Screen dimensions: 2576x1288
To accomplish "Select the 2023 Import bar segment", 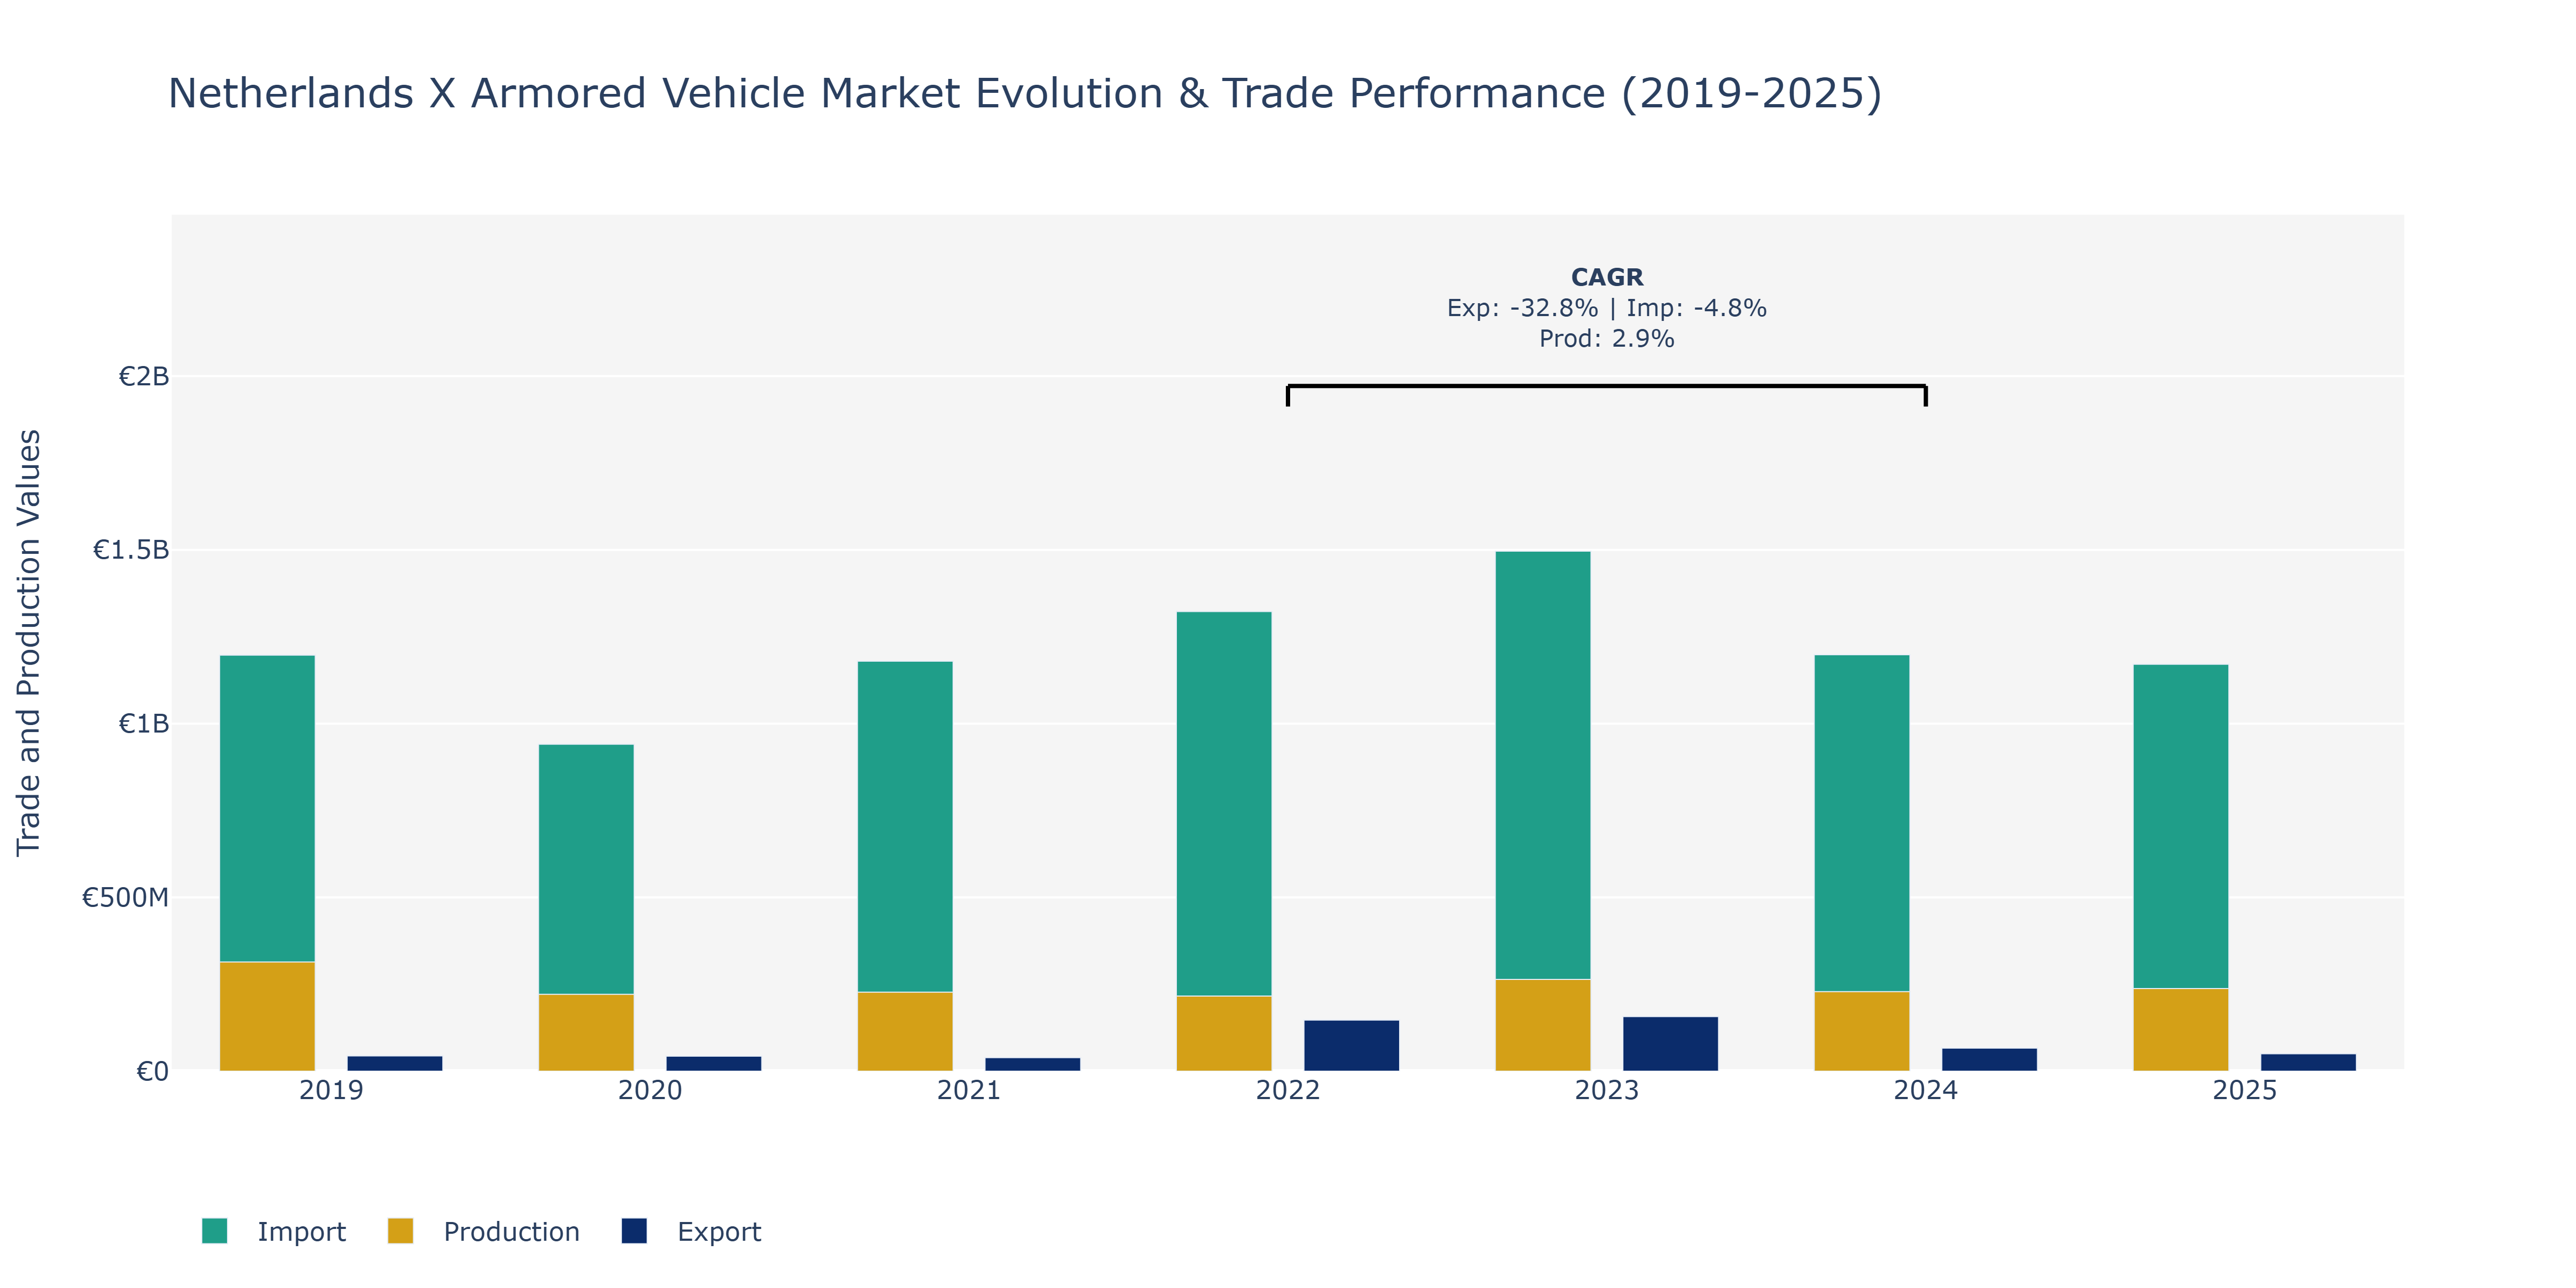I will coord(1543,765).
